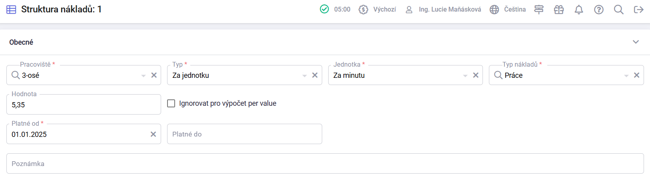This screenshot has height=184, width=650.
Task: Open the Typ nákladů dropdown arrow
Action: point(626,75)
